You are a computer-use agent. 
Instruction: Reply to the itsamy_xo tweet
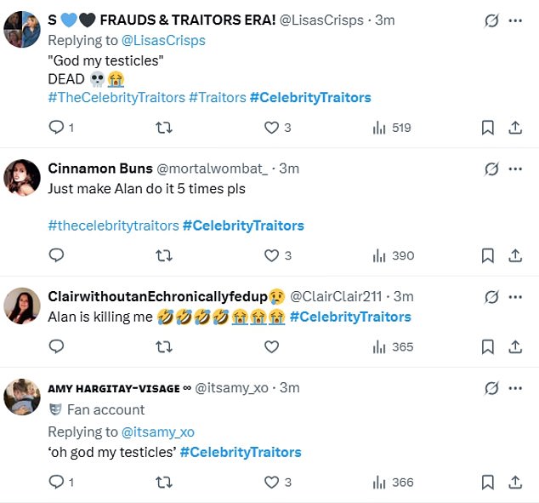pos(57,483)
